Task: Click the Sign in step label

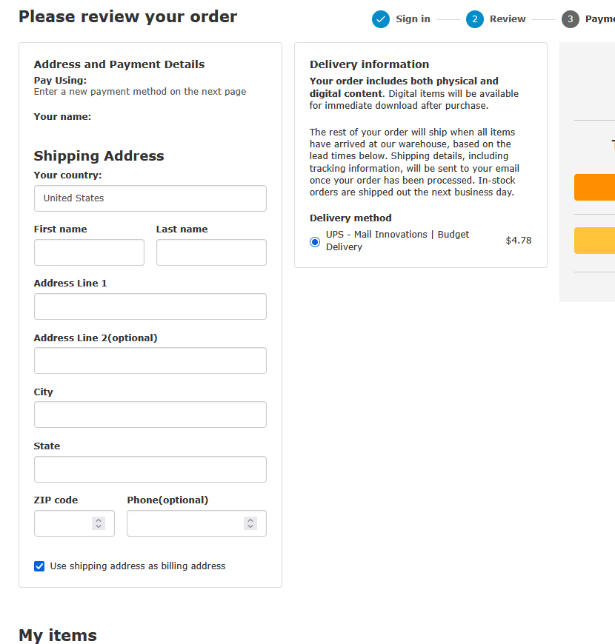Action: pos(413,19)
